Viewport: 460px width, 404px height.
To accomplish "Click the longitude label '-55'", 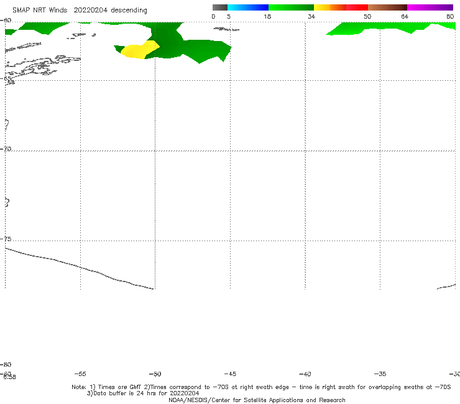I will [x=80, y=374].
